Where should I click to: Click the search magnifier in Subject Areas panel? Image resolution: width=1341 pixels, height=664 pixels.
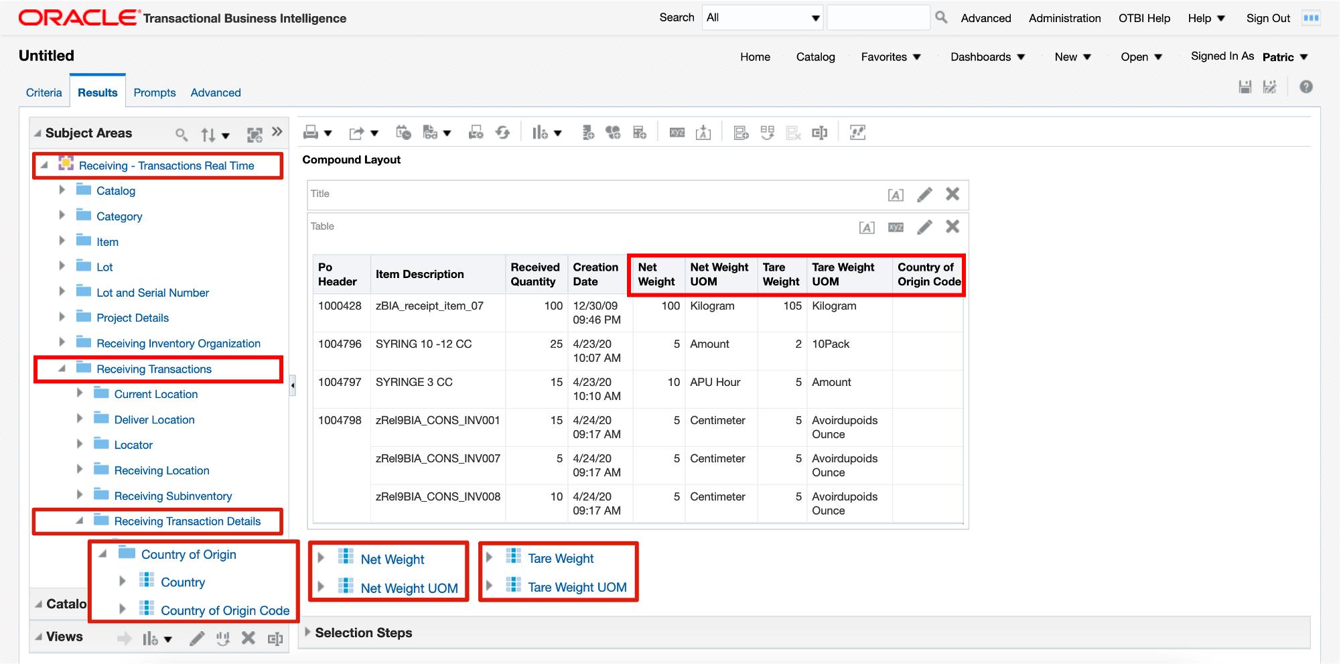[182, 135]
